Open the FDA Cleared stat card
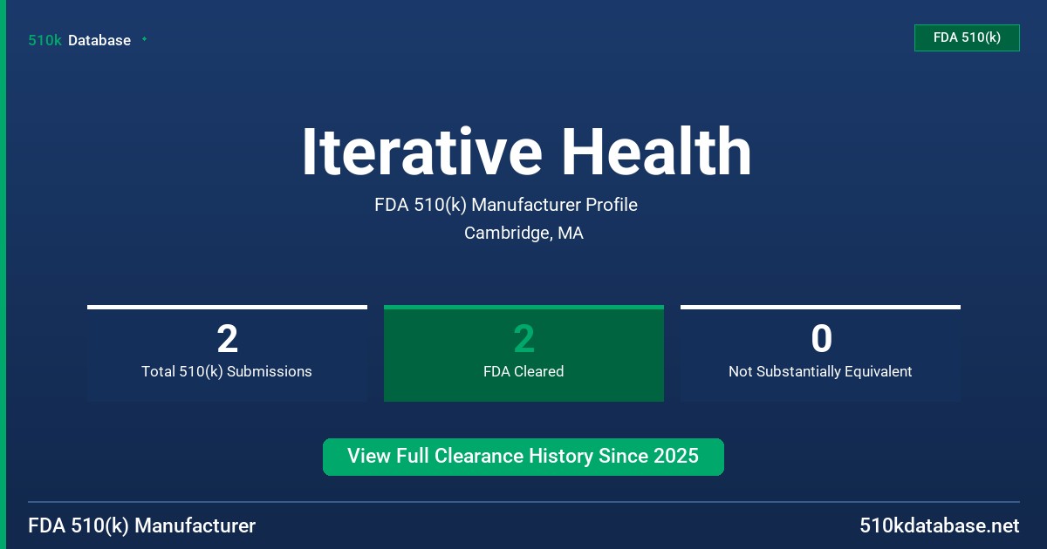Viewport: 1047px width, 549px height. 523,353
